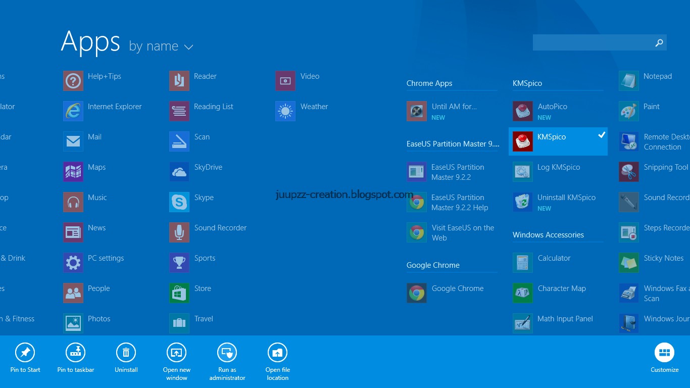Open the Travel suitcase icon
Screen dimensions: 690x388
(179, 323)
